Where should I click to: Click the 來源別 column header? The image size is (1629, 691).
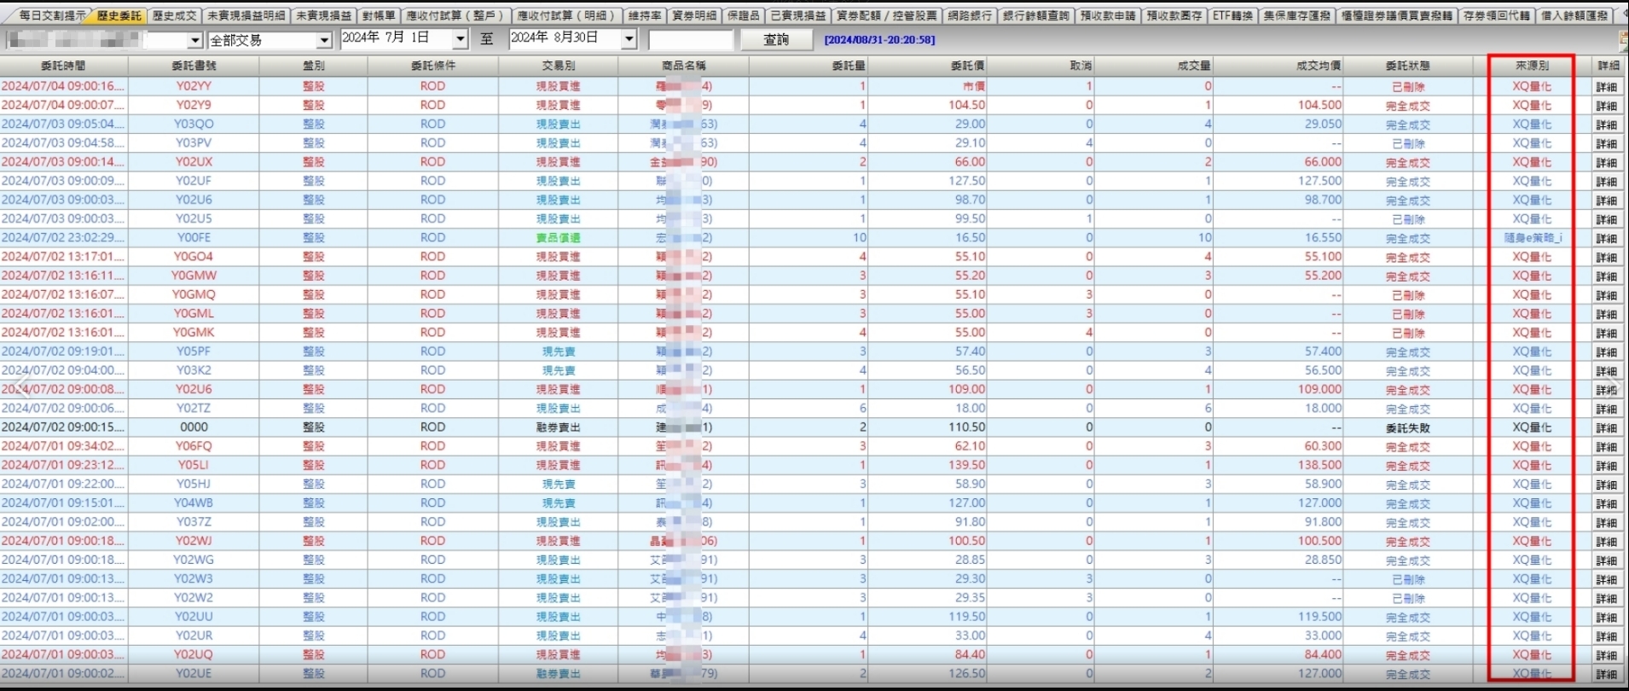(x=1532, y=66)
